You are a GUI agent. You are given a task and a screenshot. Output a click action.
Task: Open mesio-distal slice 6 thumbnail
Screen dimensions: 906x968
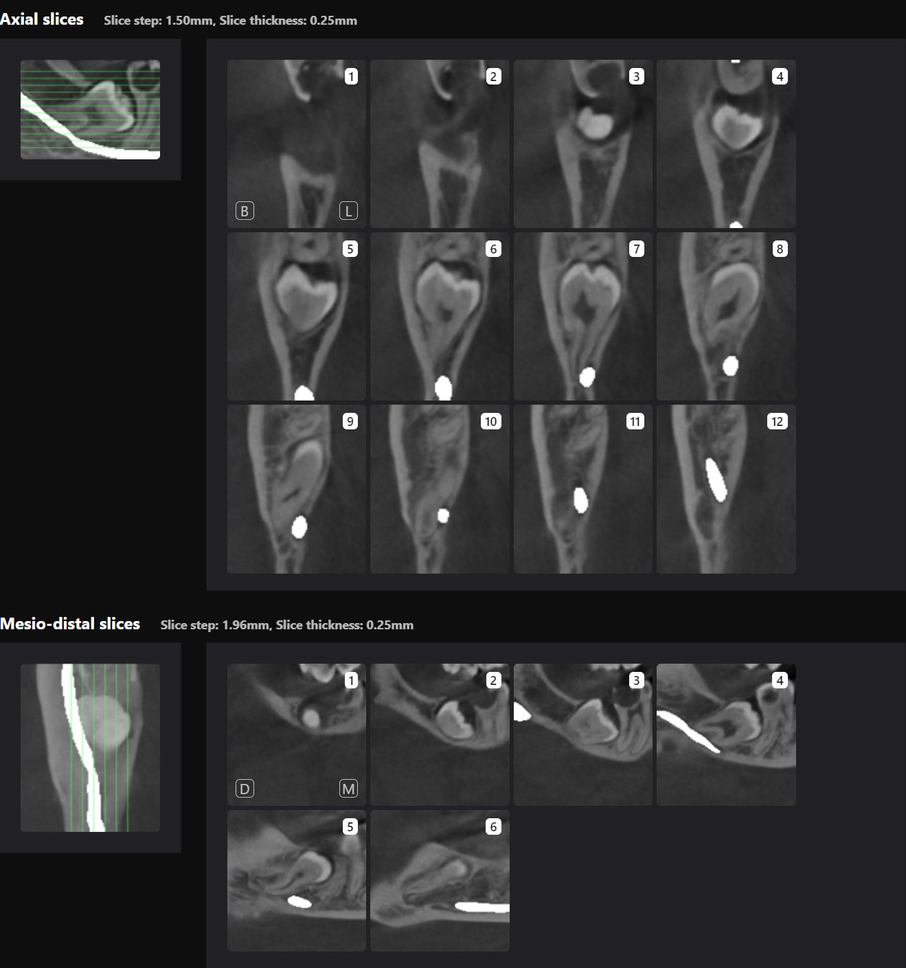[440, 883]
